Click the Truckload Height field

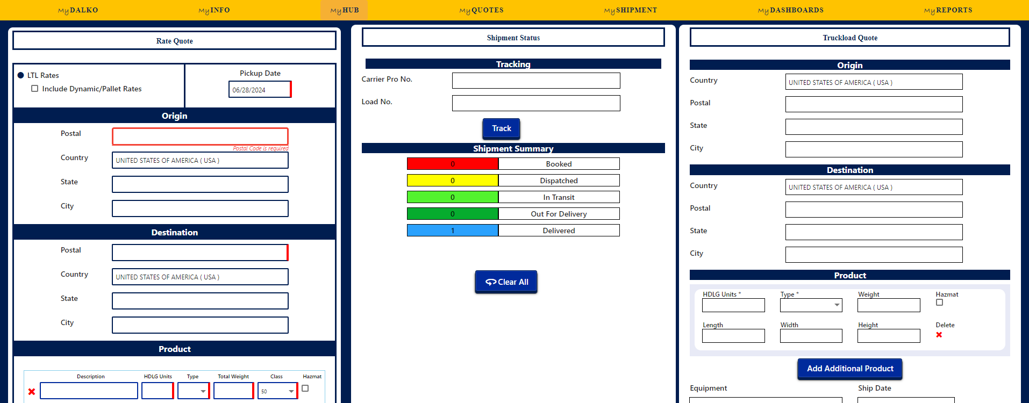click(x=889, y=336)
